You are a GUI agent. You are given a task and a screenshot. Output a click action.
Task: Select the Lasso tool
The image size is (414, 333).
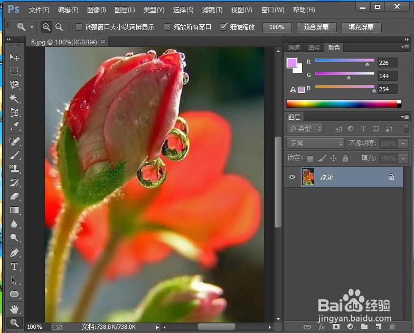pos(14,84)
